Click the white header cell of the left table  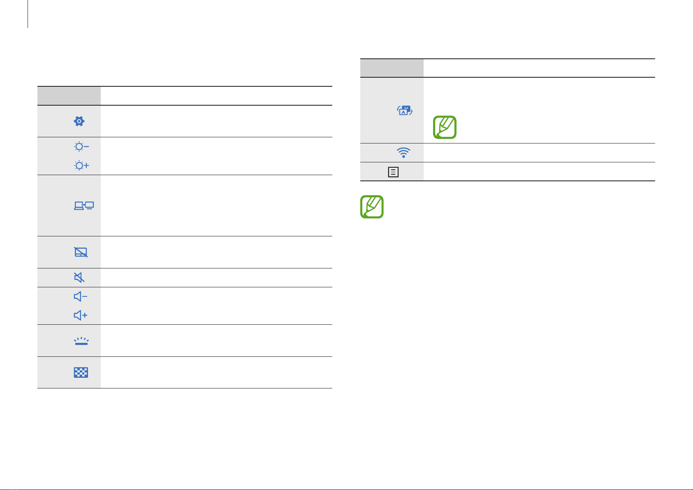tap(216, 96)
